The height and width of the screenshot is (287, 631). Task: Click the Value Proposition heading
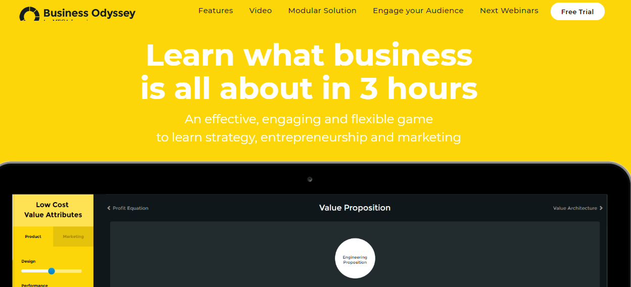355,208
